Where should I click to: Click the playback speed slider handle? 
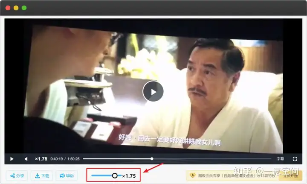(x=115, y=175)
